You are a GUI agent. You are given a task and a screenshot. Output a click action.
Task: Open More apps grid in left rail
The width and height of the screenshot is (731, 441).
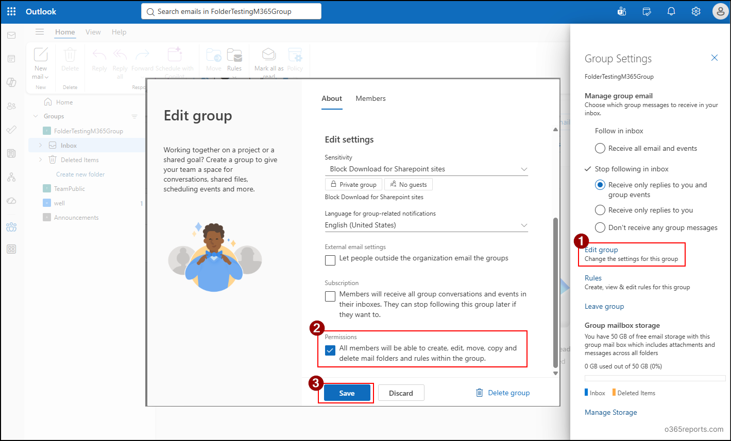pos(11,249)
